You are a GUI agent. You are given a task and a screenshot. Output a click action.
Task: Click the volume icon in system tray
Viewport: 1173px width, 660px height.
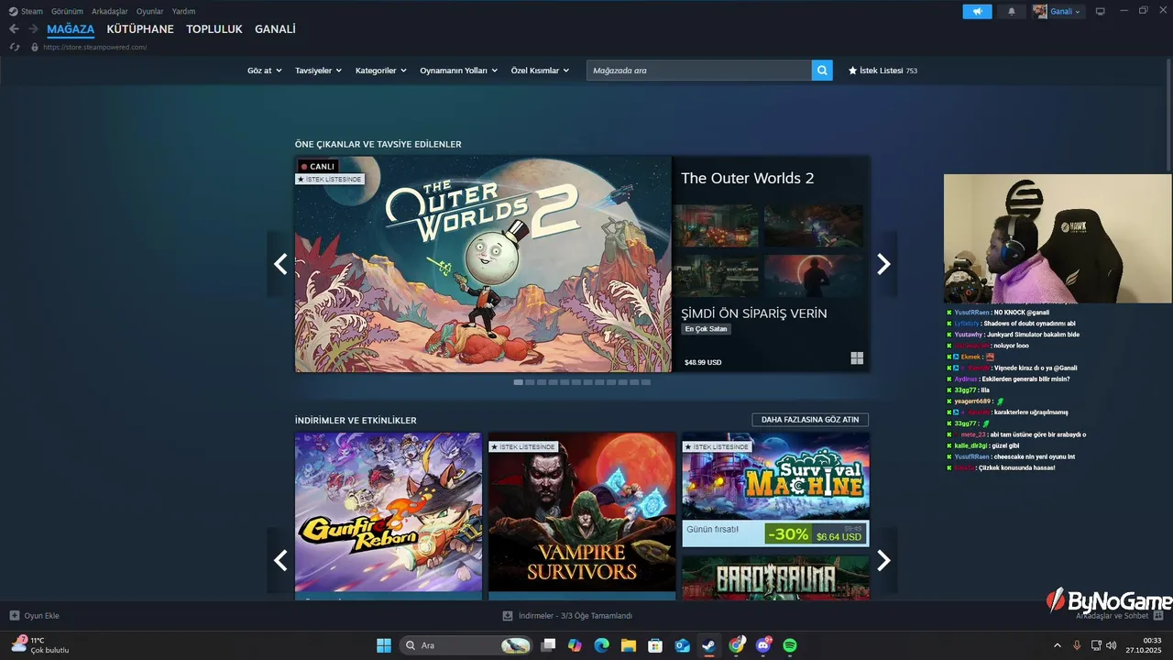click(1112, 645)
